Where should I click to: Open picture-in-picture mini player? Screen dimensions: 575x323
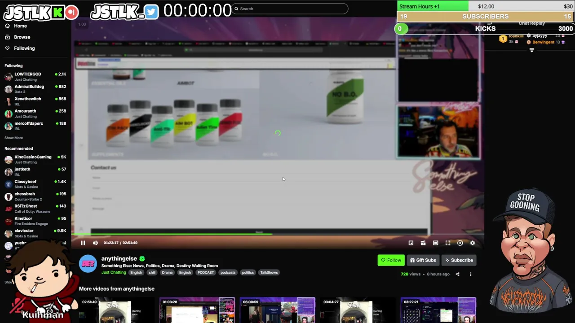tap(411, 243)
